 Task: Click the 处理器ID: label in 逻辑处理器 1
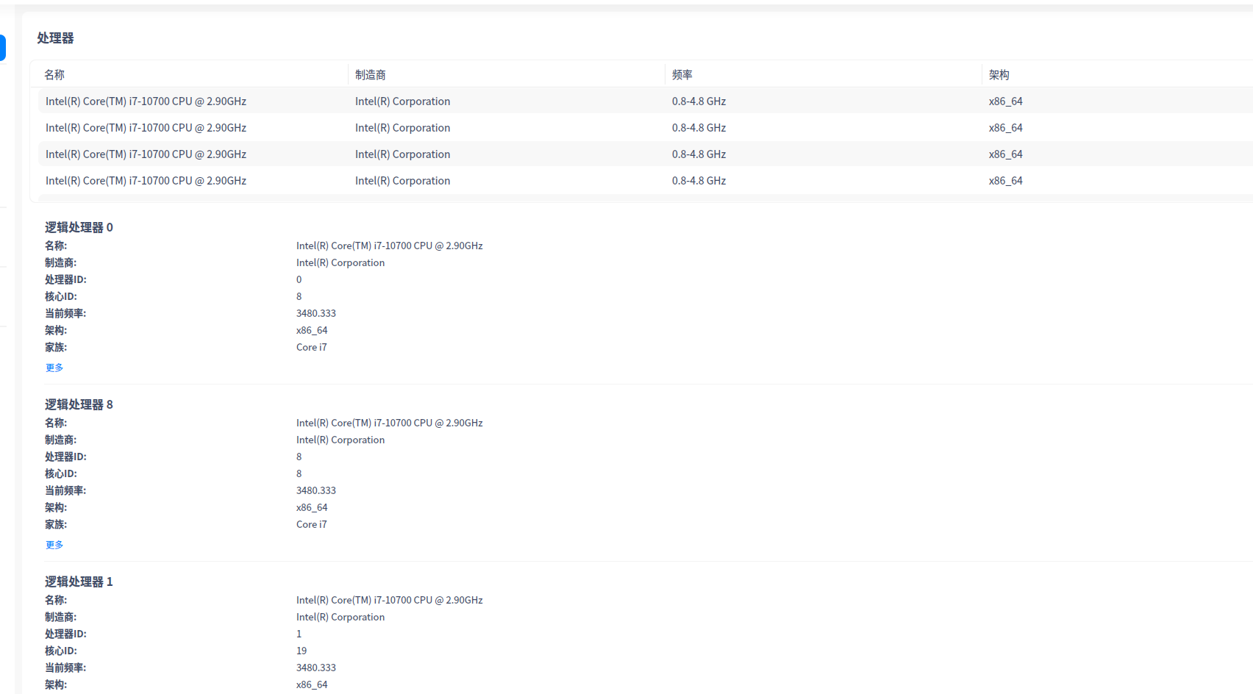point(65,634)
